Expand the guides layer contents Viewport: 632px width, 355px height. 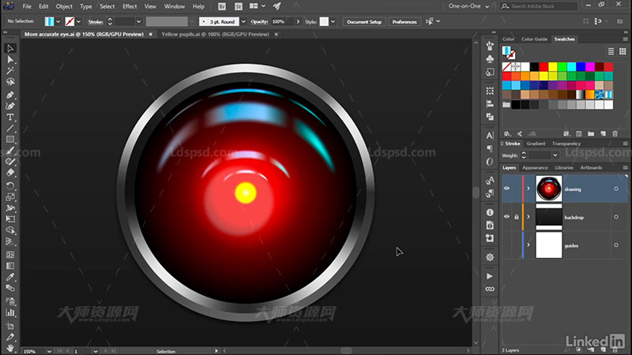(529, 245)
